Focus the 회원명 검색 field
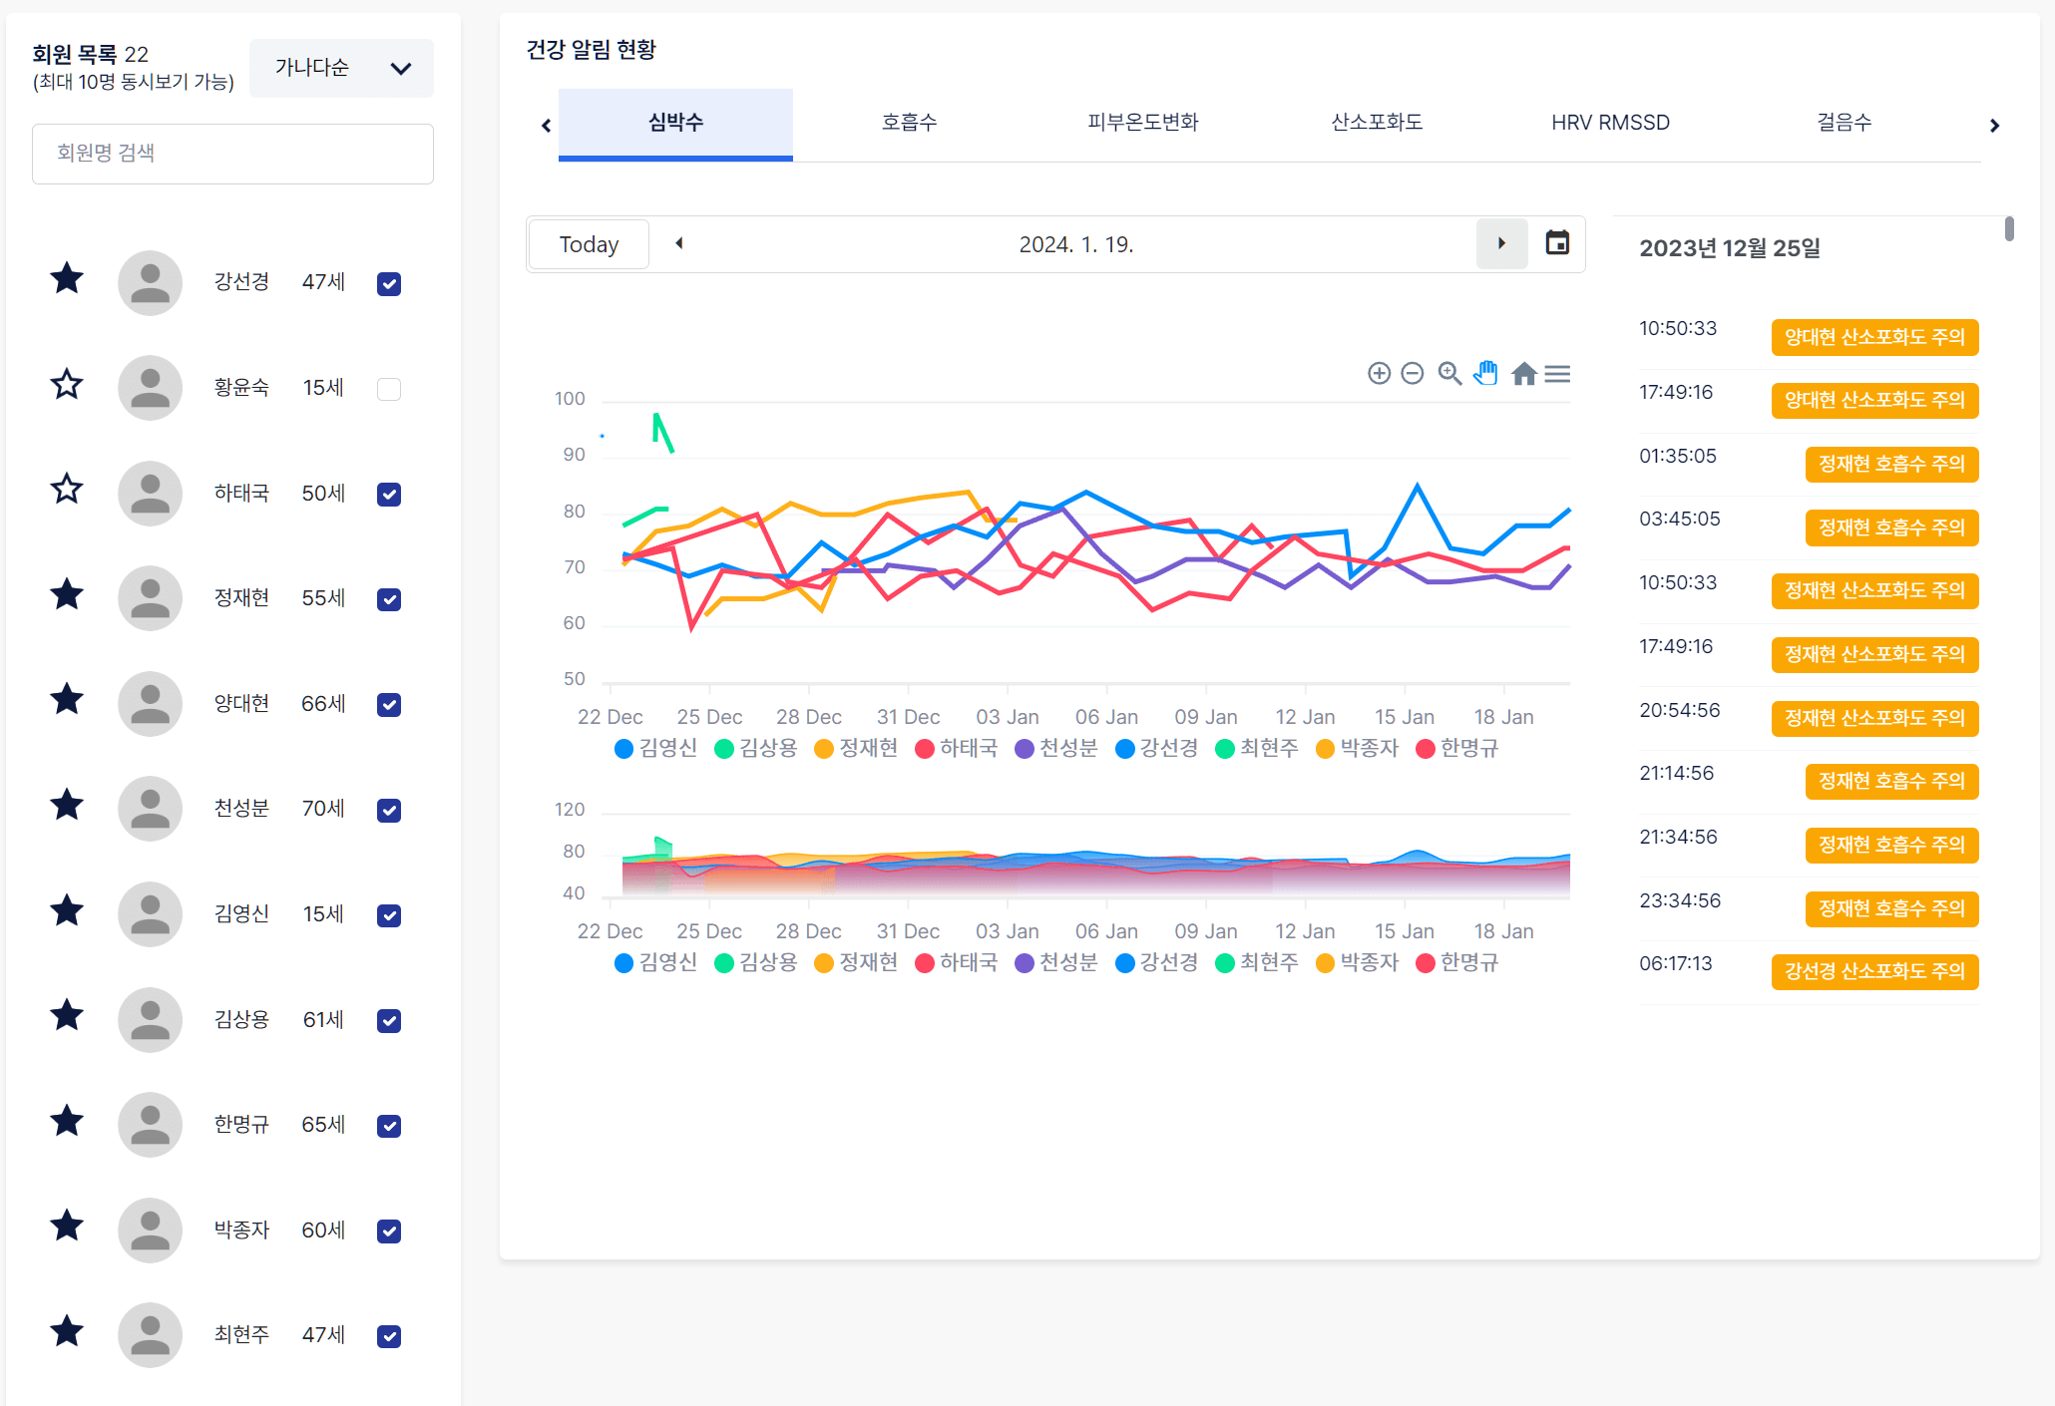Image resolution: width=2055 pixels, height=1406 pixels. (232, 154)
